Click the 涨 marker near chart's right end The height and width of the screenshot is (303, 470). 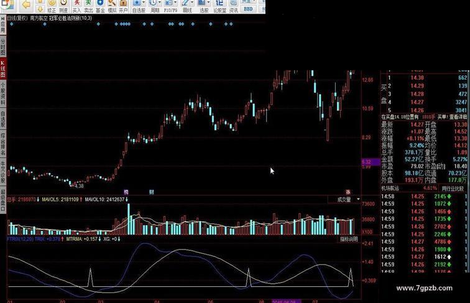point(348,192)
